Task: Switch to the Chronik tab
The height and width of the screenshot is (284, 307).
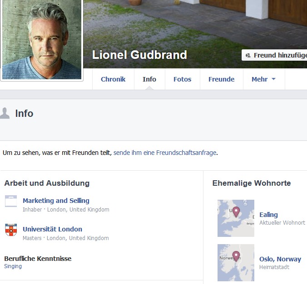Action: click(x=113, y=79)
